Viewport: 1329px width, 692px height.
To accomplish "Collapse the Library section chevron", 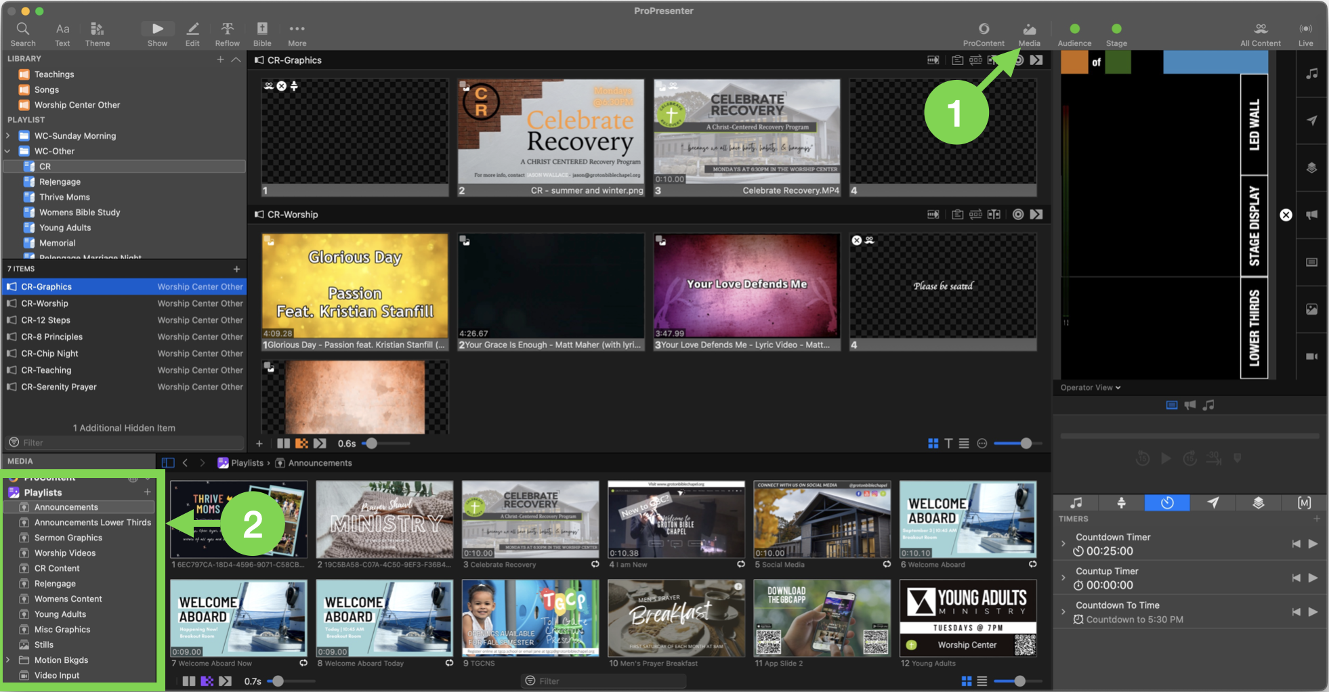I will coord(236,60).
